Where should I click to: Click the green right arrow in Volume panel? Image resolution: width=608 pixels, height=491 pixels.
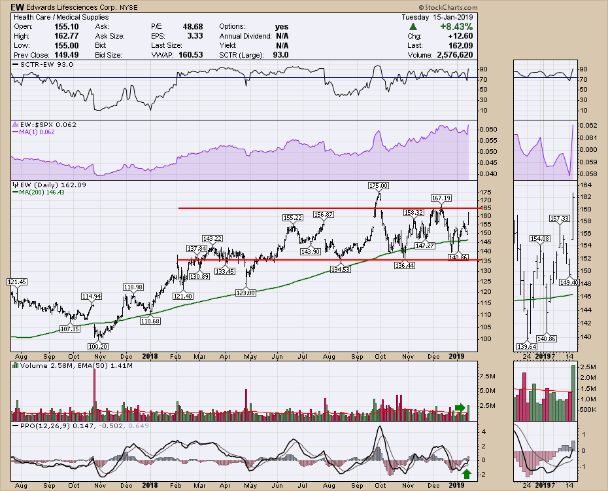pyautogui.click(x=461, y=408)
